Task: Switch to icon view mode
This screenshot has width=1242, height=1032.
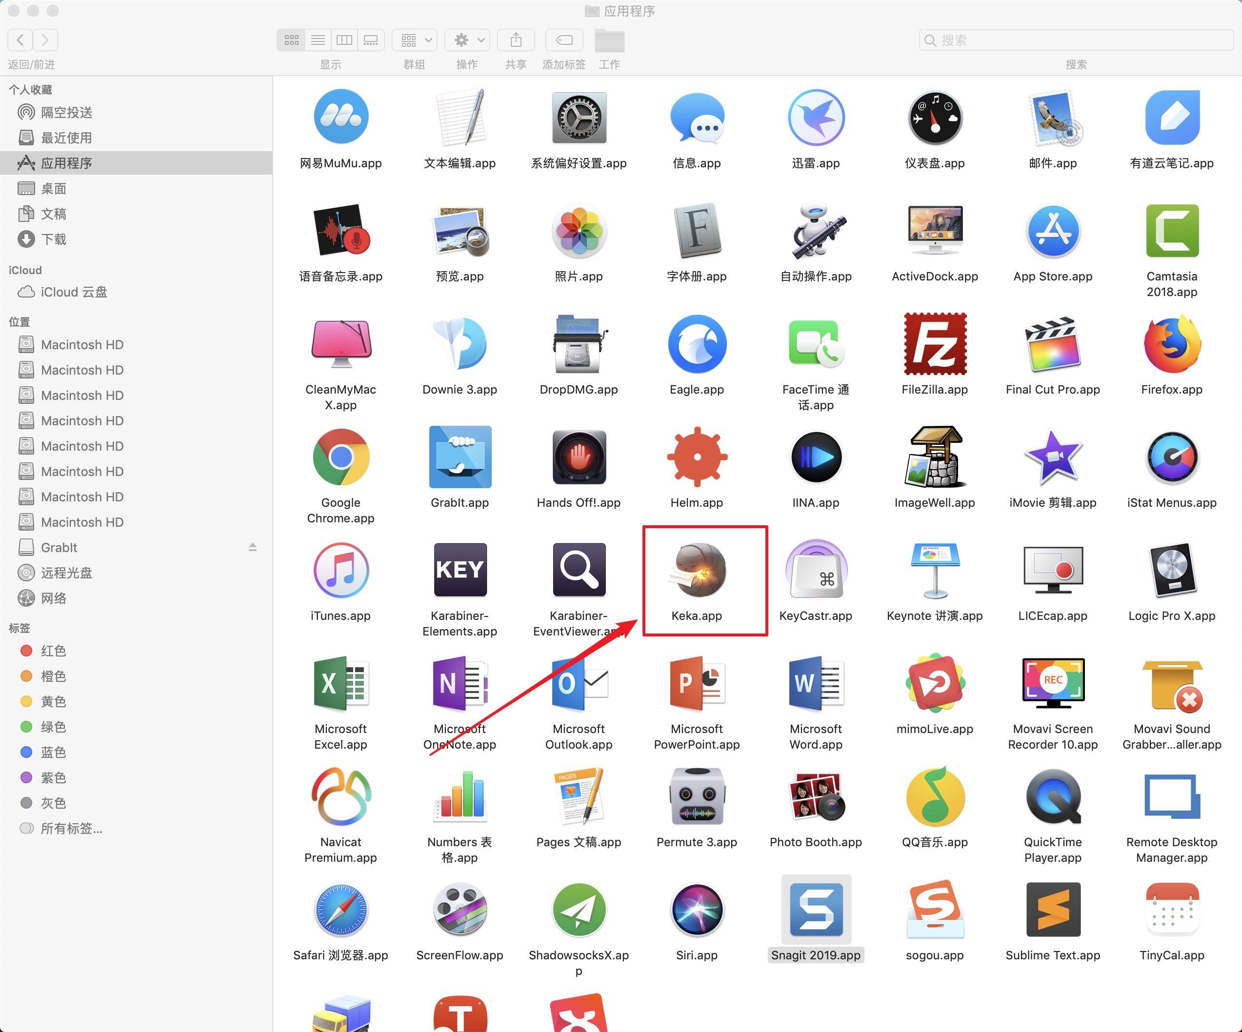Action: [x=292, y=40]
